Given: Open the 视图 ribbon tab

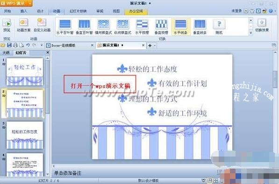Looking at the screenshot, I should pyautogui.click(x=116, y=11).
